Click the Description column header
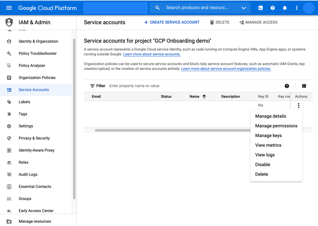This screenshot has width=318, height=226. click(231, 96)
